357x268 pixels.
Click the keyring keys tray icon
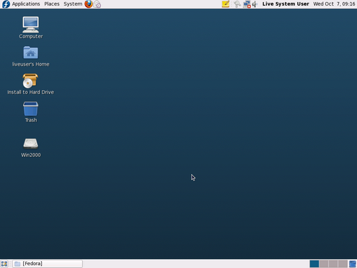coord(237,4)
